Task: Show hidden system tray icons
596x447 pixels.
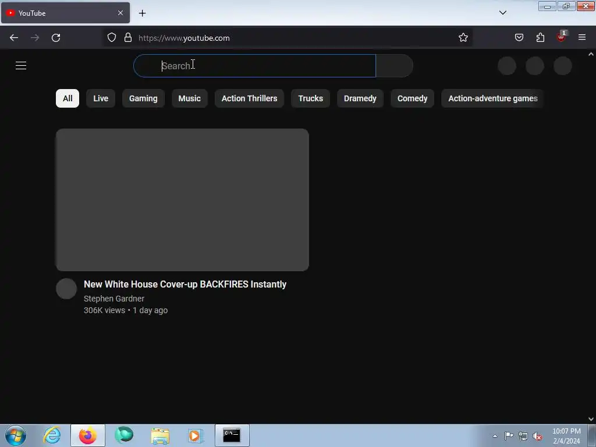Action: [x=495, y=436]
